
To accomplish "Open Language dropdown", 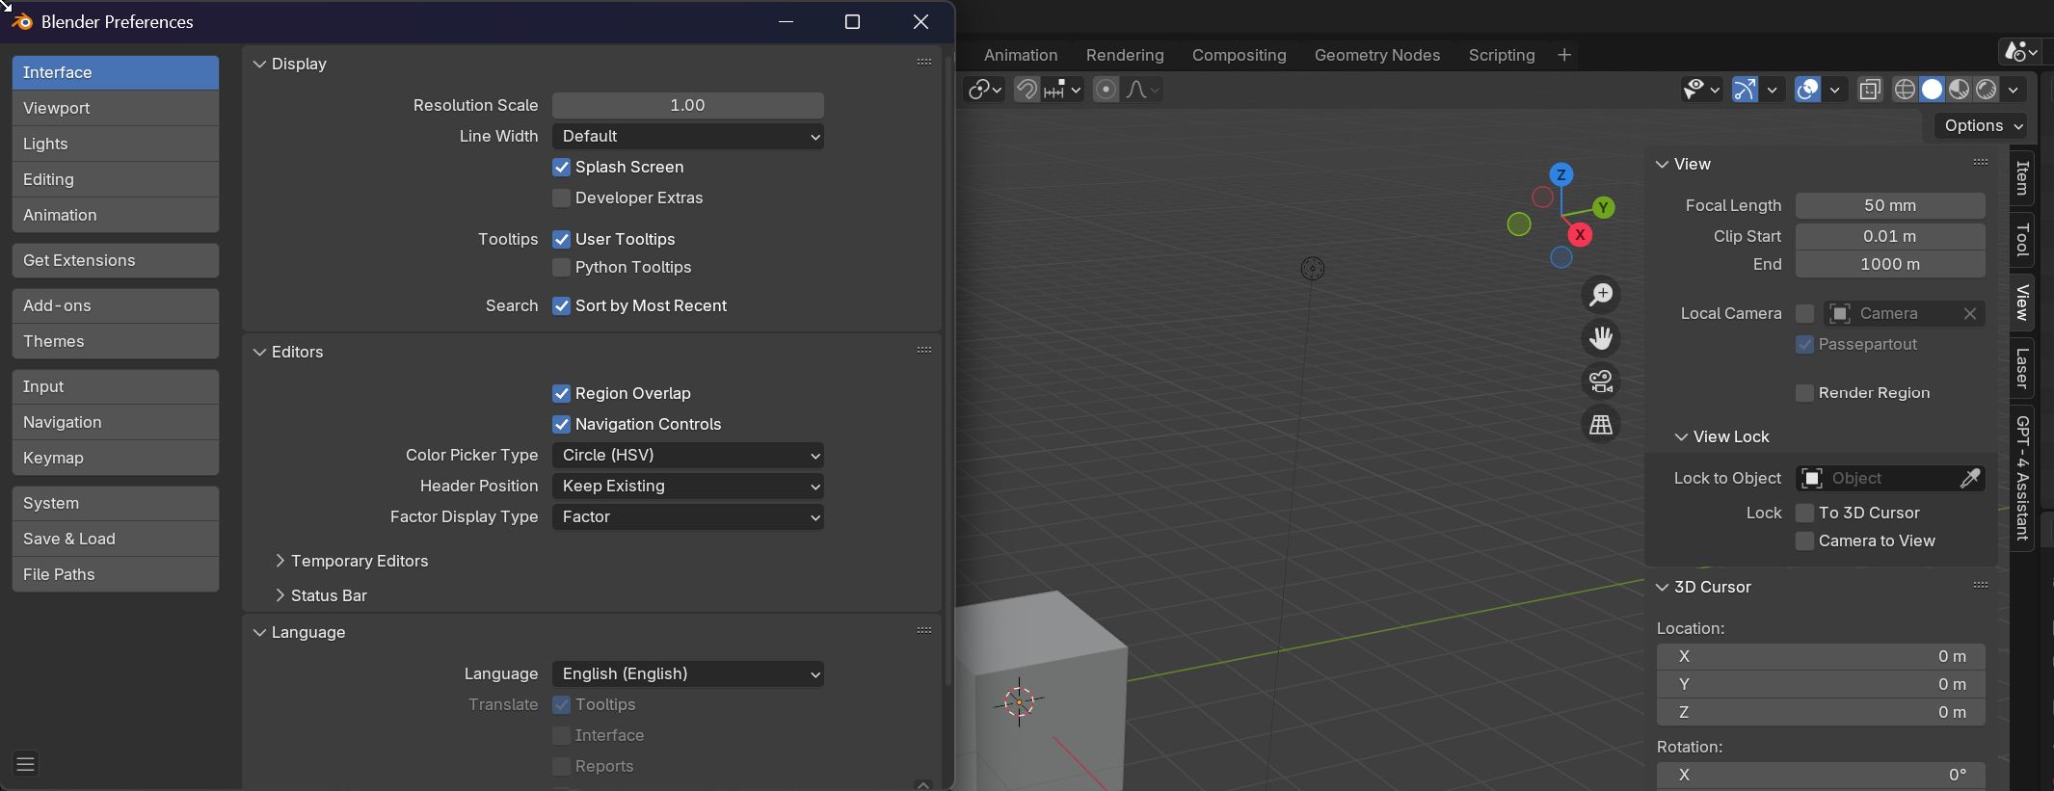I will pos(687,673).
